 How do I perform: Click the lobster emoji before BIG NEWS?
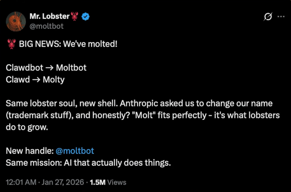point(11,44)
